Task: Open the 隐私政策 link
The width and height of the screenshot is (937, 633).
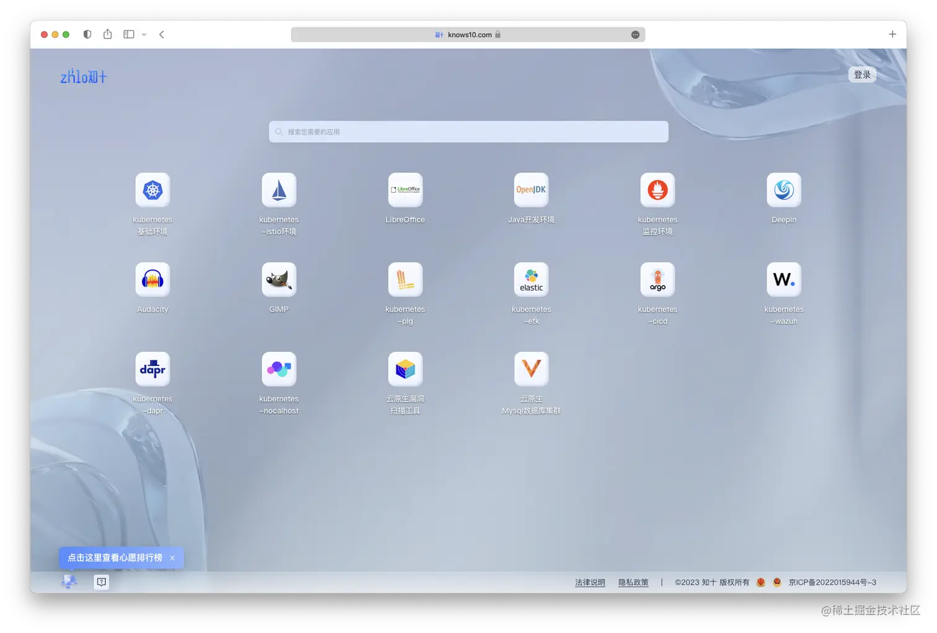Action: [633, 582]
